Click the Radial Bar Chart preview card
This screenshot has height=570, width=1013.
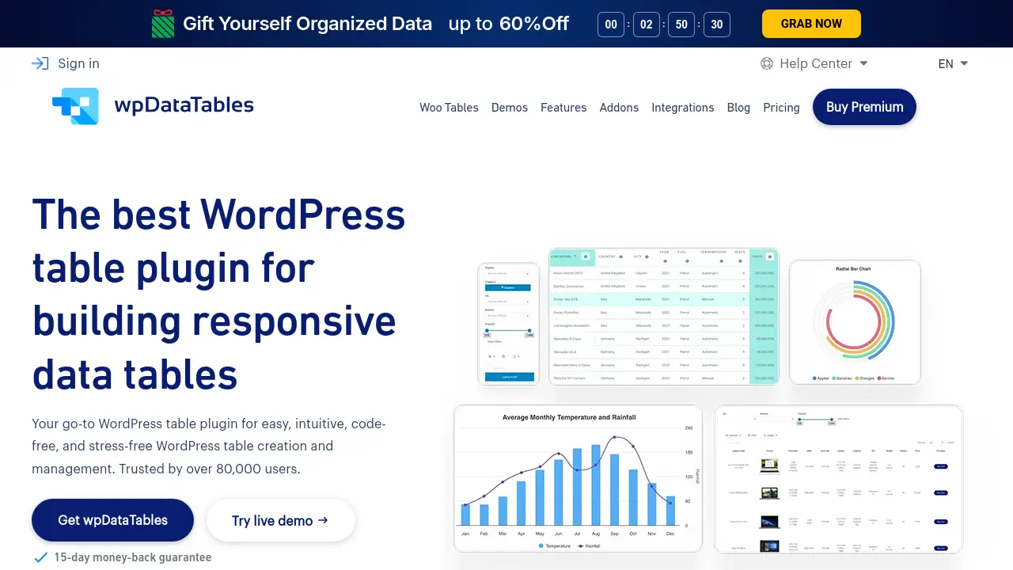(x=855, y=322)
